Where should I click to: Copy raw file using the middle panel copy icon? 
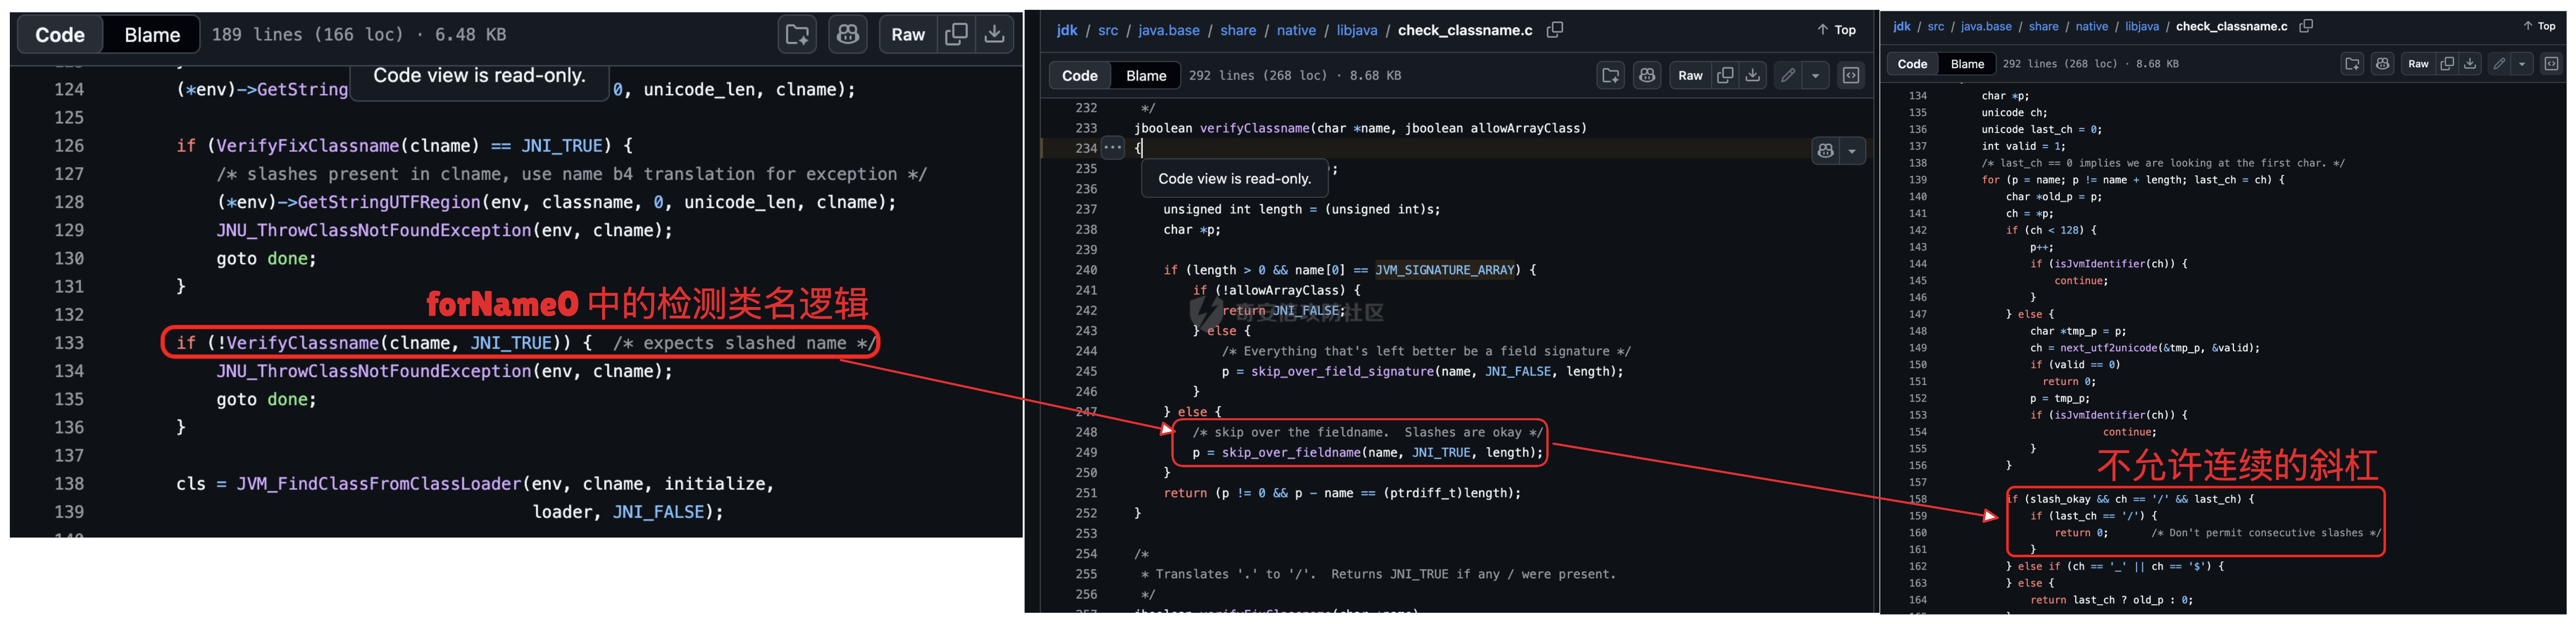1725,75
